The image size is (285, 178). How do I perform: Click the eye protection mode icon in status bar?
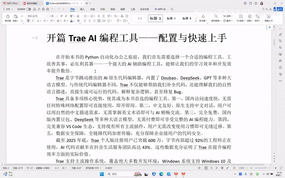pyautogui.click(x=199, y=168)
